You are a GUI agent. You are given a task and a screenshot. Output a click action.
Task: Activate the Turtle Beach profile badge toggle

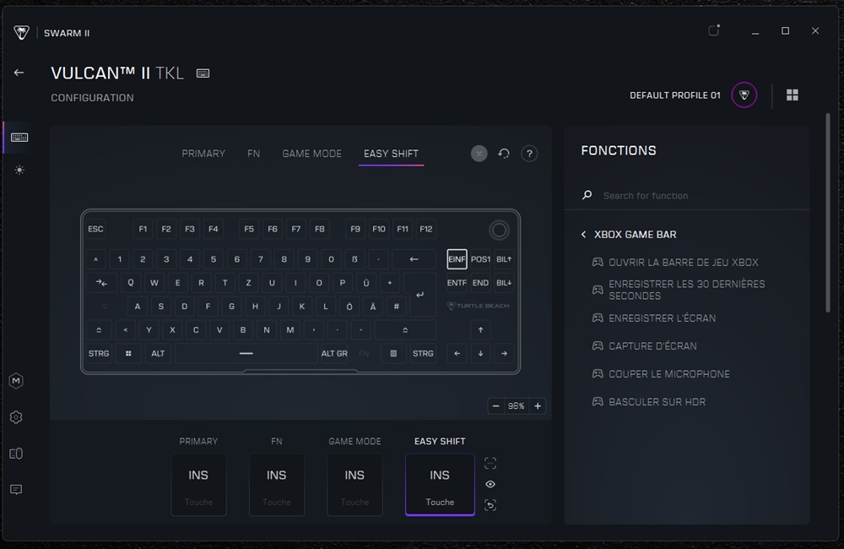(x=743, y=95)
